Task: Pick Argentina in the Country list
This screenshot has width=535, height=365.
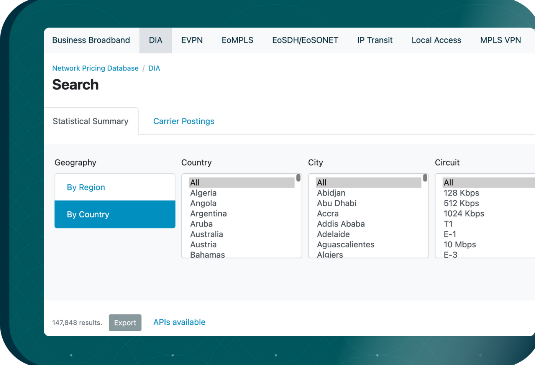Action: click(x=208, y=214)
